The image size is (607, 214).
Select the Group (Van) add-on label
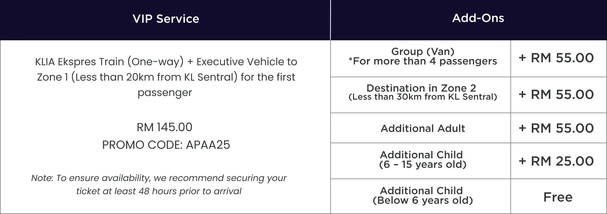pyautogui.click(x=422, y=52)
